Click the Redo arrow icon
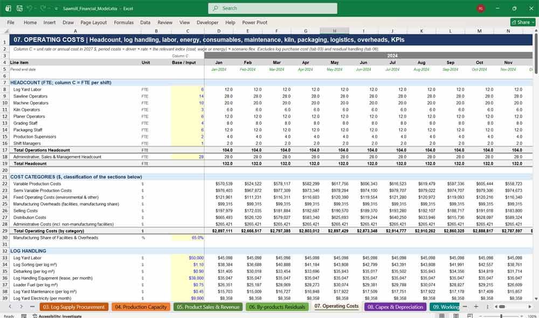The height and width of the screenshot is (318, 539). [43, 8]
